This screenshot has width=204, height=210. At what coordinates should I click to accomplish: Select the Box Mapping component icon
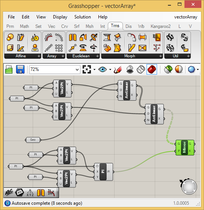pos(10,48)
